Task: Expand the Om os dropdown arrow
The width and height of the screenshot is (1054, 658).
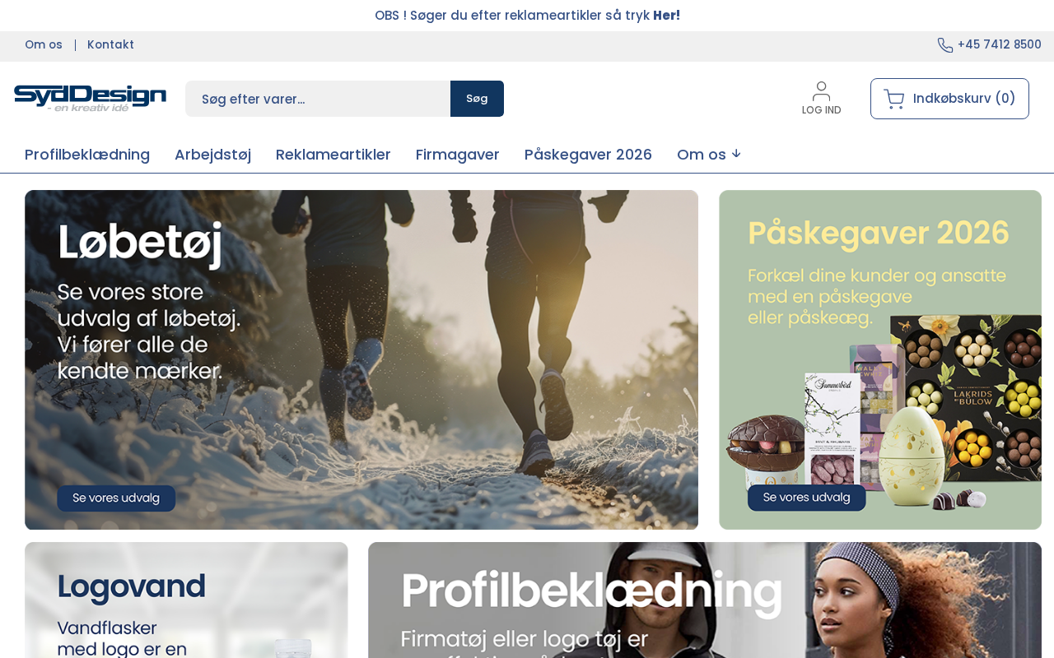Action: (736, 154)
